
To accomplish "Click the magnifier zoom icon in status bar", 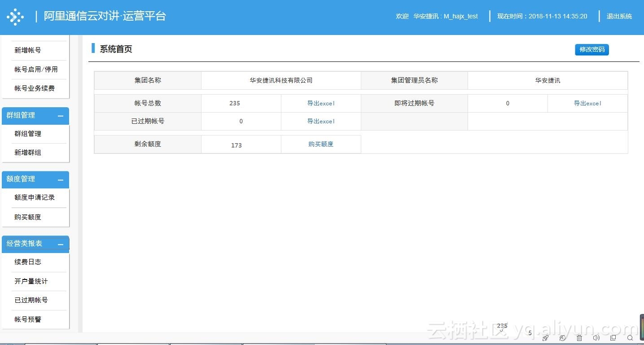I will pyautogui.click(x=630, y=338).
